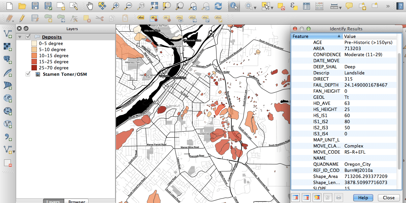Click Add Vector Layer icon in sidebar
This screenshot has height=203, width=406.
click(x=8, y=34)
